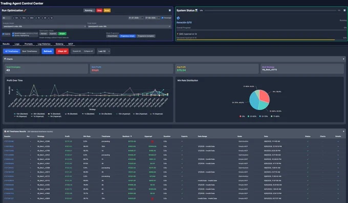
Task: Click the red Clear All button
Action: click(62, 51)
